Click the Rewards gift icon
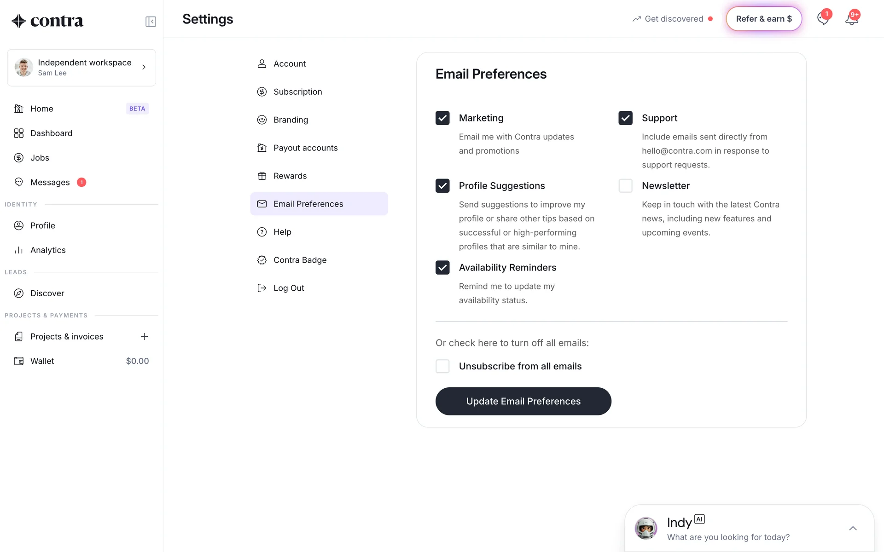 (262, 176)
